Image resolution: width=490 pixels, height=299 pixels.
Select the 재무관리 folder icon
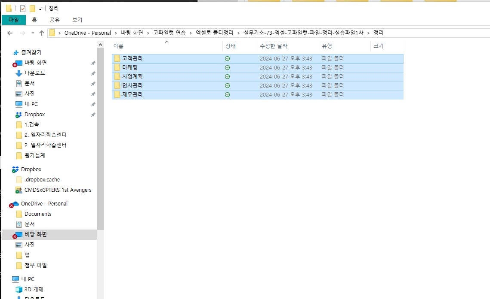(117, 94)
